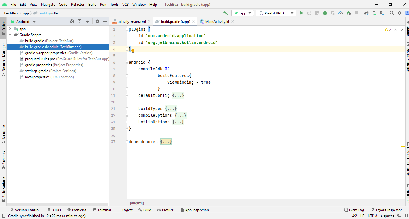Viewport: 409px width, 219px height.
Task: Start the Debug session with bug icon
Action: click(324, 13)
